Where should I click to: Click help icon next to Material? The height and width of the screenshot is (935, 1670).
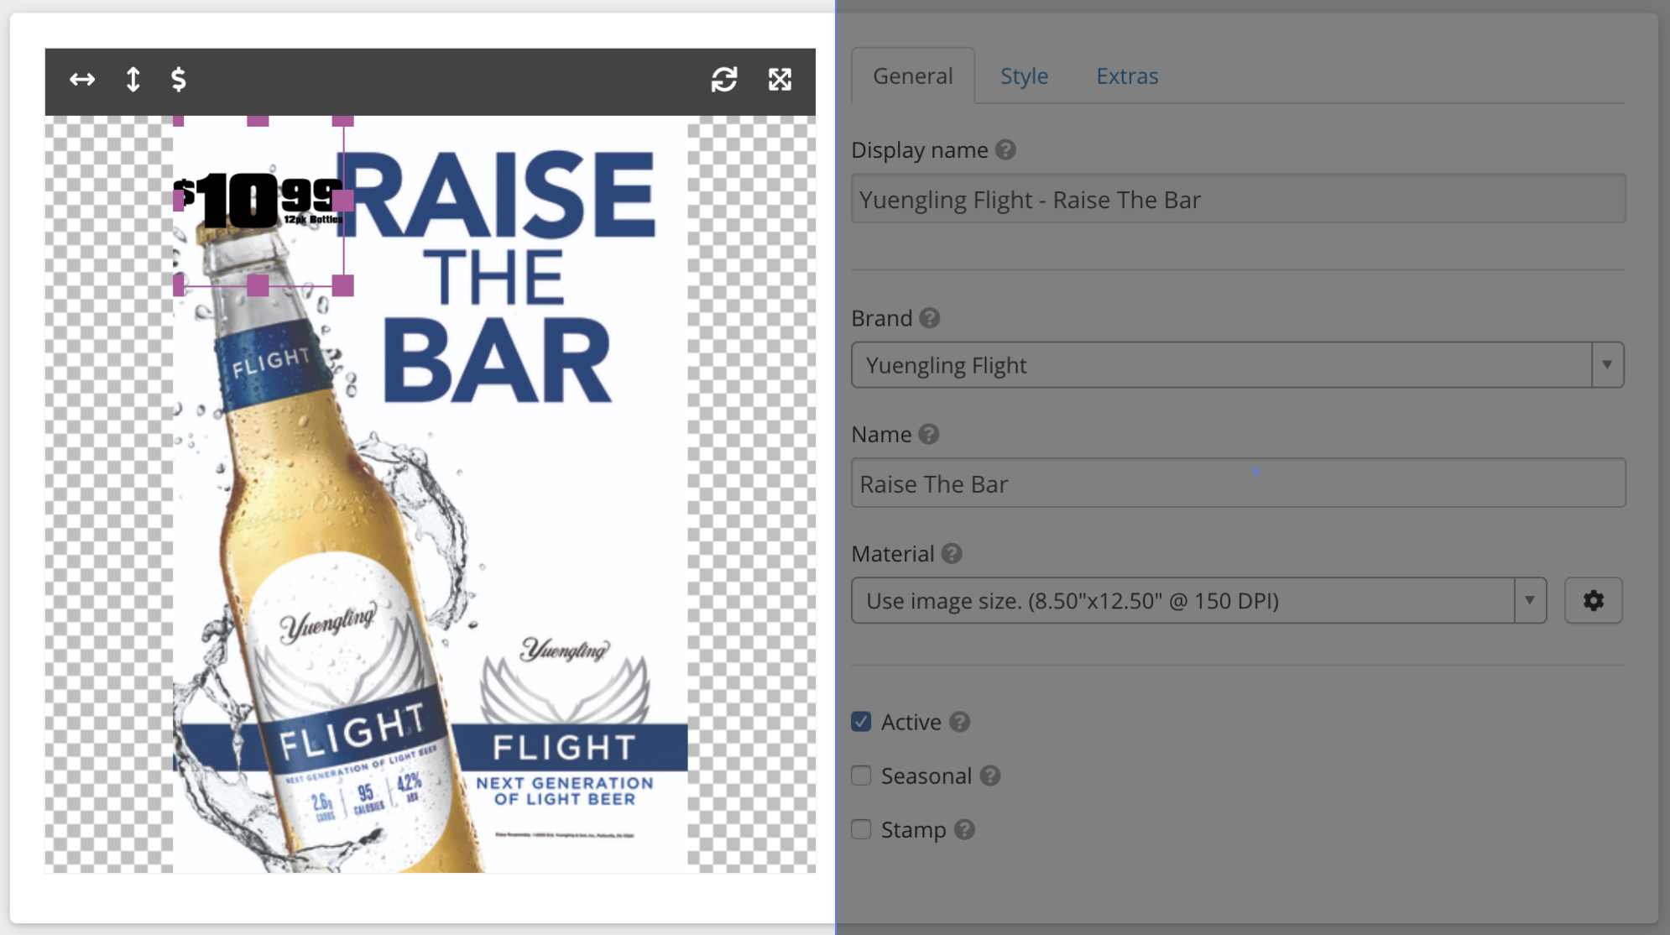pos(952,554)
